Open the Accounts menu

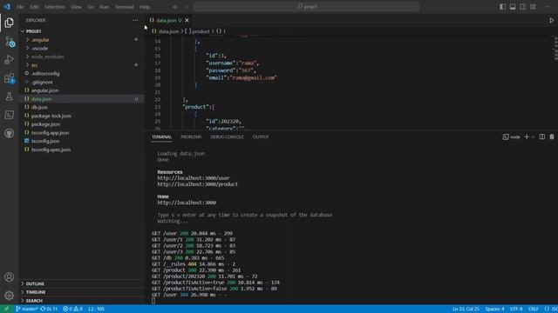10,276
